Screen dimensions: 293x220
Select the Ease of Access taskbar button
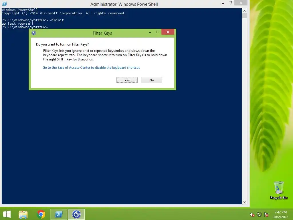click(76, 214)
